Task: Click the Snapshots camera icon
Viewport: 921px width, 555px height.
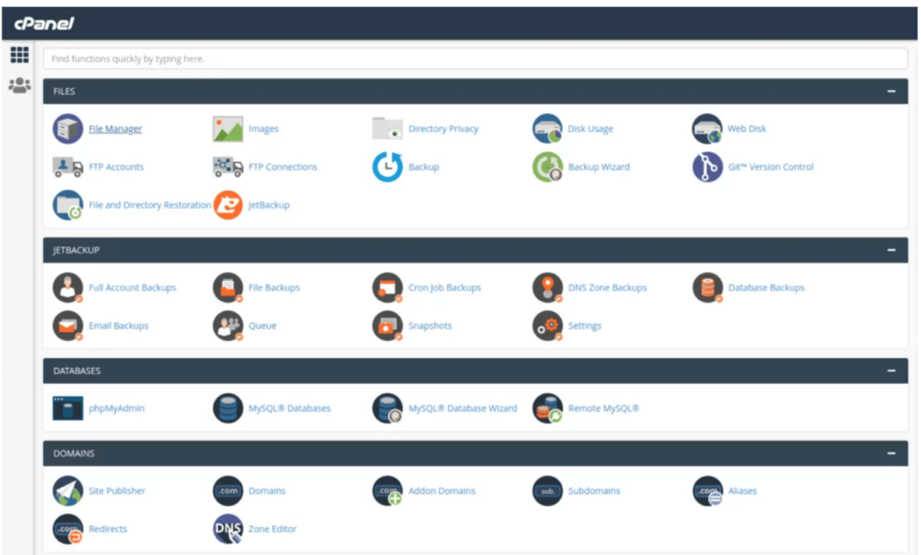Action: 387,326
